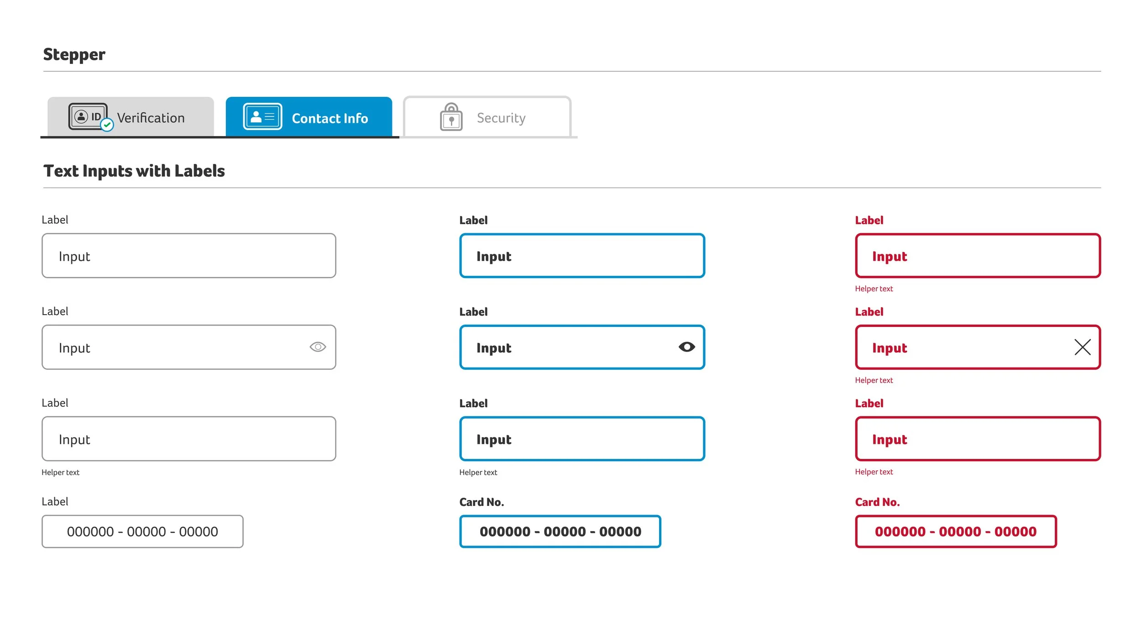Viewport: 1141px width, 642px height.
Task: Click the first bold black Label text
Action: (473, 221)
